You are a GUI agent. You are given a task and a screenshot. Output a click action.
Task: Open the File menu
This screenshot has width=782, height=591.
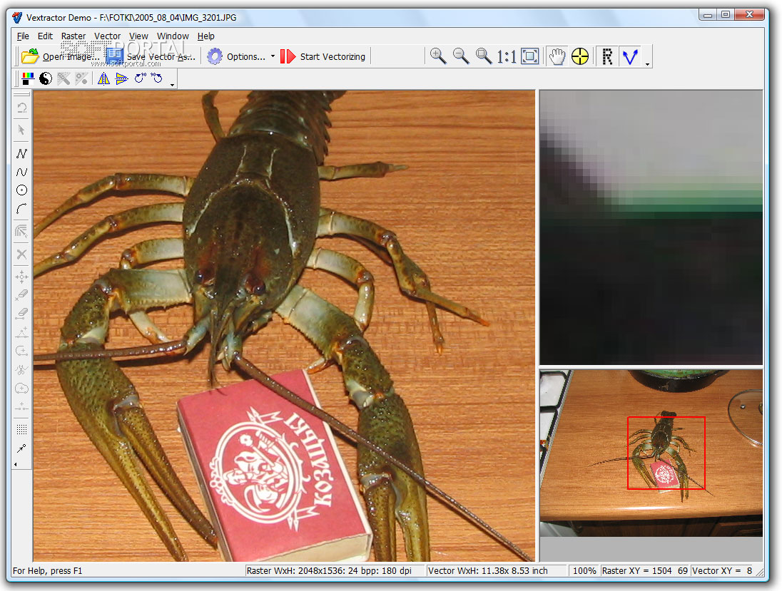tap(23, 36)
